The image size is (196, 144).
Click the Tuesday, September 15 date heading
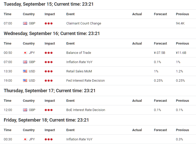pos(49,4)
